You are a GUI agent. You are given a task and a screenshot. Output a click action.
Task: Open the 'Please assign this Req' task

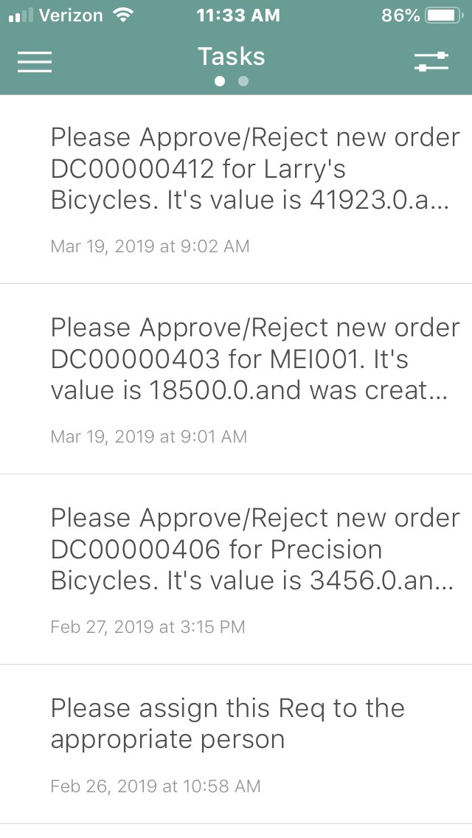pos(227,724)
